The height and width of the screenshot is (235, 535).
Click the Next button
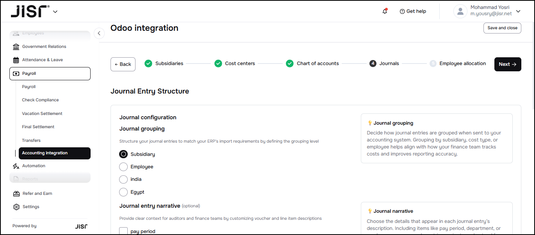(x=507, y=64)
